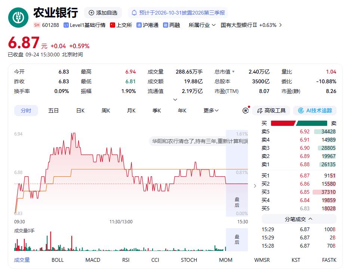Image resolution: width=344 pixels, height=270 pixels.
Task: Click the L1 Level1 icon
Action: coord(66,25)
